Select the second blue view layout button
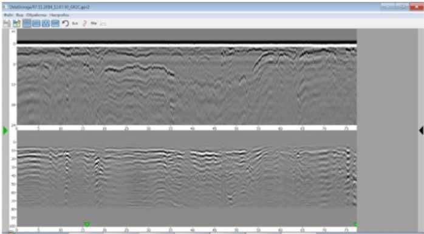 (36, 24)
